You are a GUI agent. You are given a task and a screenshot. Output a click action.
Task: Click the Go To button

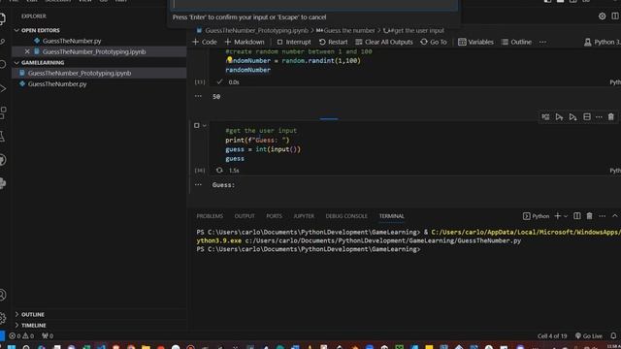coord(434,42)
